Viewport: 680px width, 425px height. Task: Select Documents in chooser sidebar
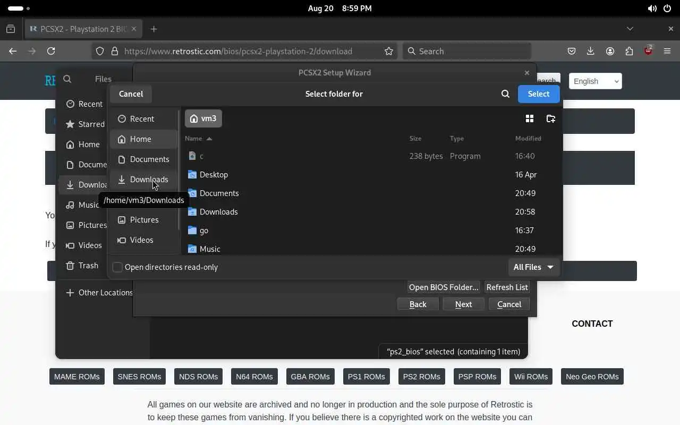(x=143, y=159)
